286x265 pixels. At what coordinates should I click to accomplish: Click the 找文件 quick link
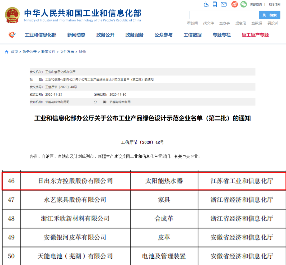208,23
